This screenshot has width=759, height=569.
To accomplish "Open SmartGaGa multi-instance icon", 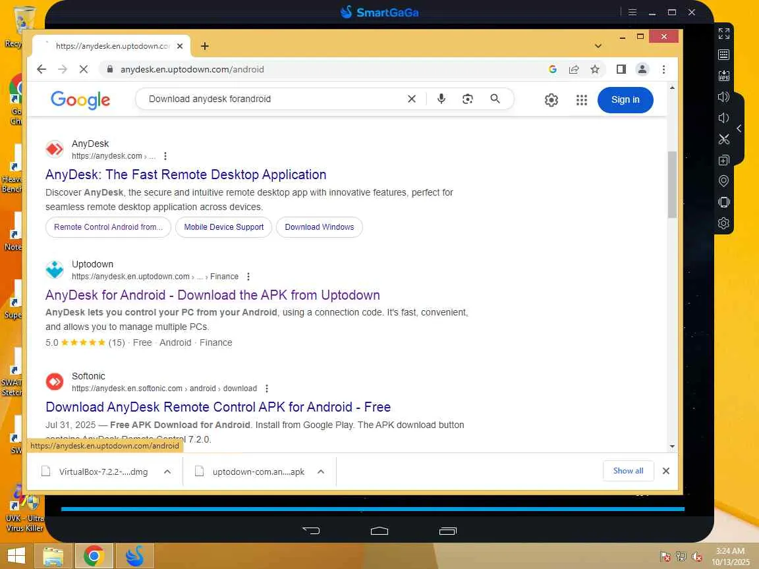I will pos(723,160).
